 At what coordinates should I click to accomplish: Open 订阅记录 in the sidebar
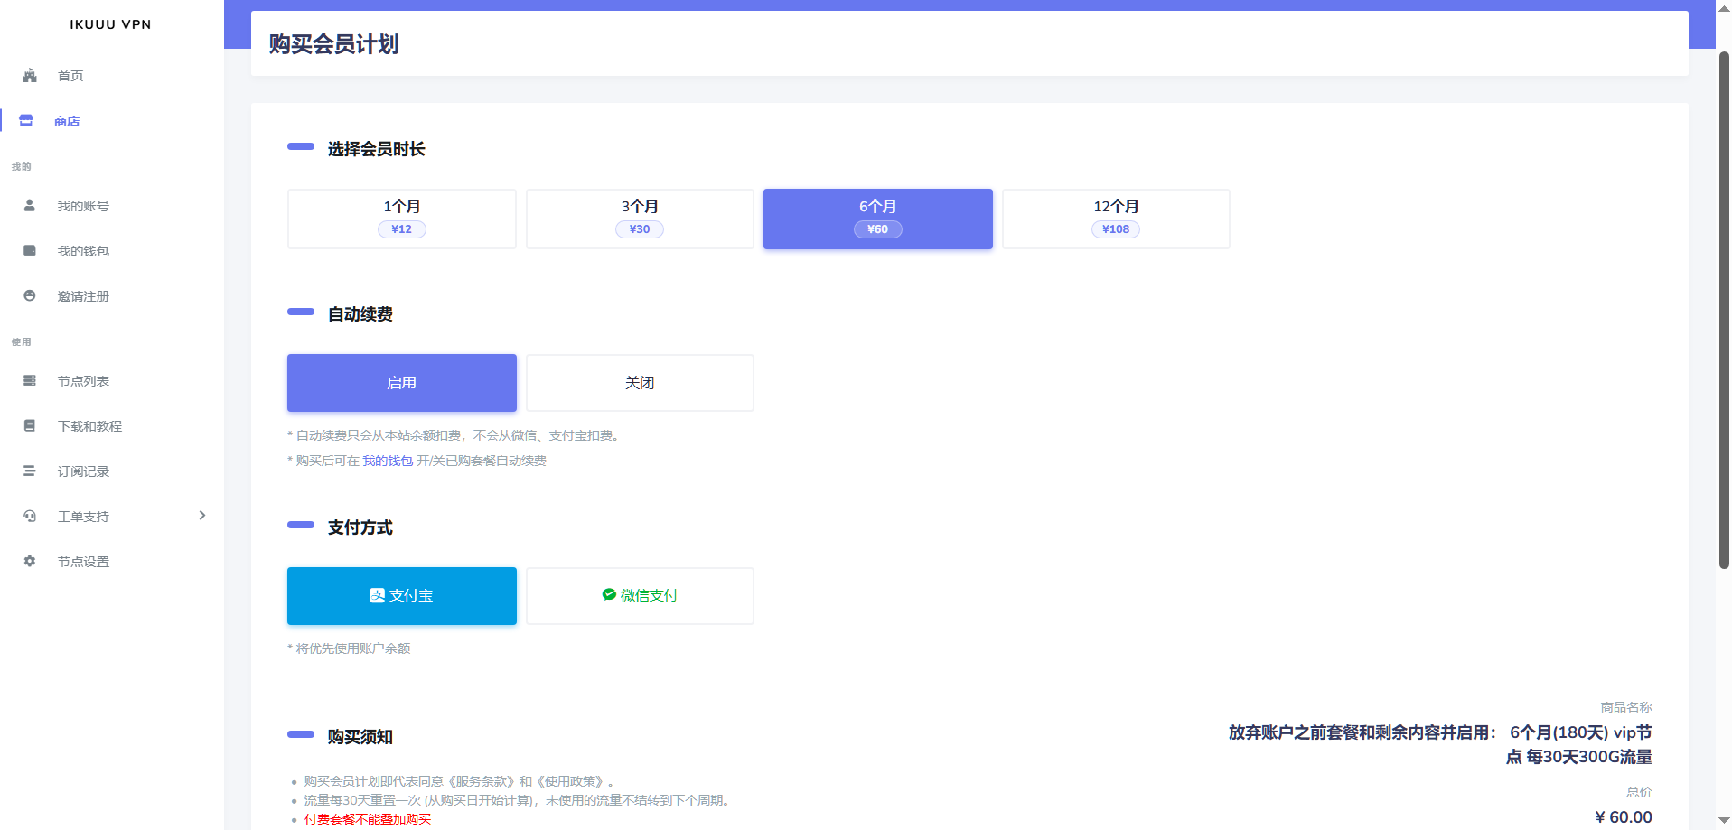(x=83, y=471)
